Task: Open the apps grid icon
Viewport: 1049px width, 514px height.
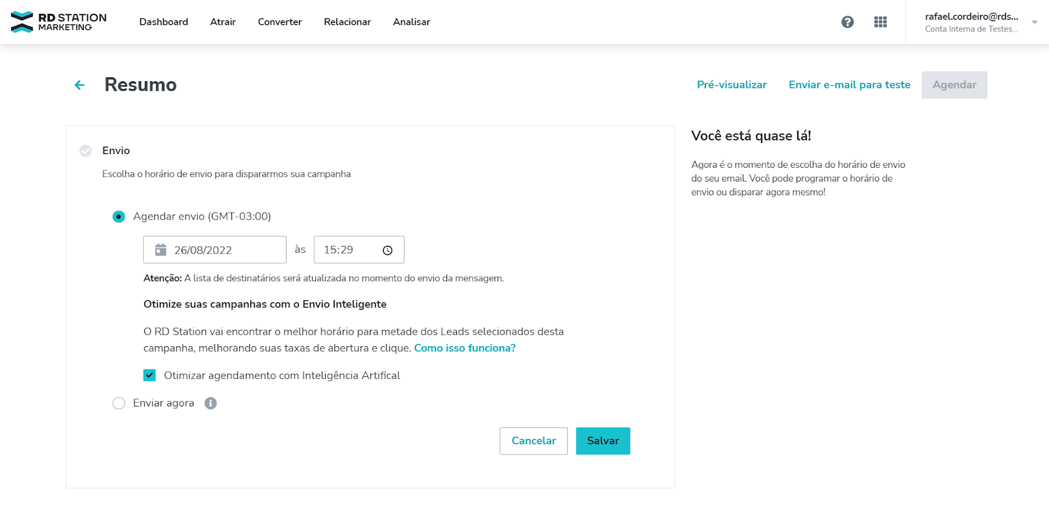Action: point(881,22)
